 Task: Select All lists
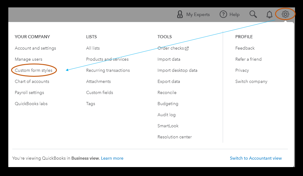click(x=93, y=48)
